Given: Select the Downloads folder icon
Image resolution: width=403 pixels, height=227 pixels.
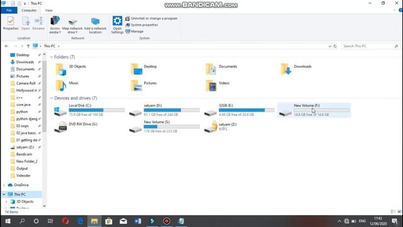Looking at the screenshot, I should 286,69.
